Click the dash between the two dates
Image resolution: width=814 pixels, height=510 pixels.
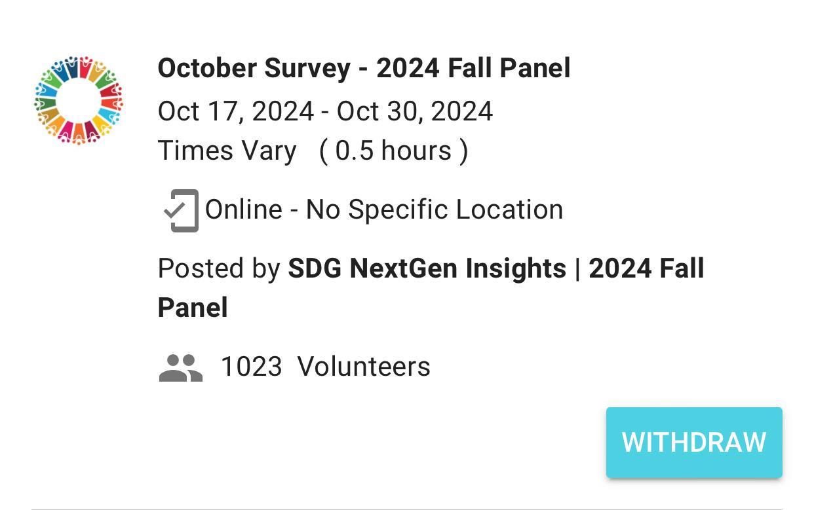(x=325, y=112)
